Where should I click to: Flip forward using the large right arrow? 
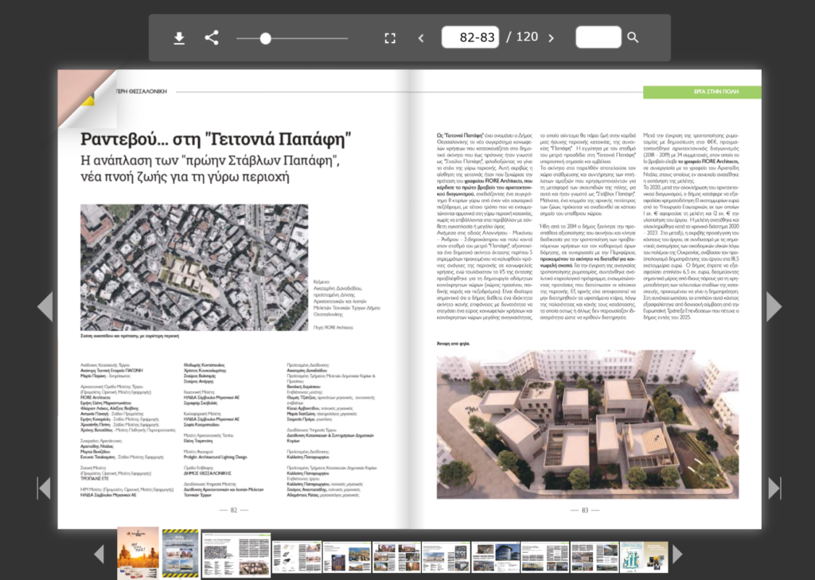(x=774, y=306)
